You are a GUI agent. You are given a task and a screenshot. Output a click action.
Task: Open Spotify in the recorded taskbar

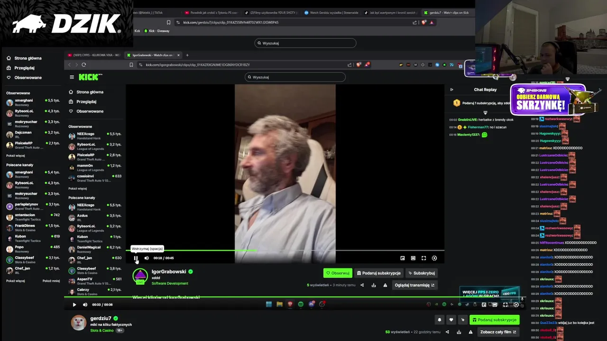pos(301,305)
